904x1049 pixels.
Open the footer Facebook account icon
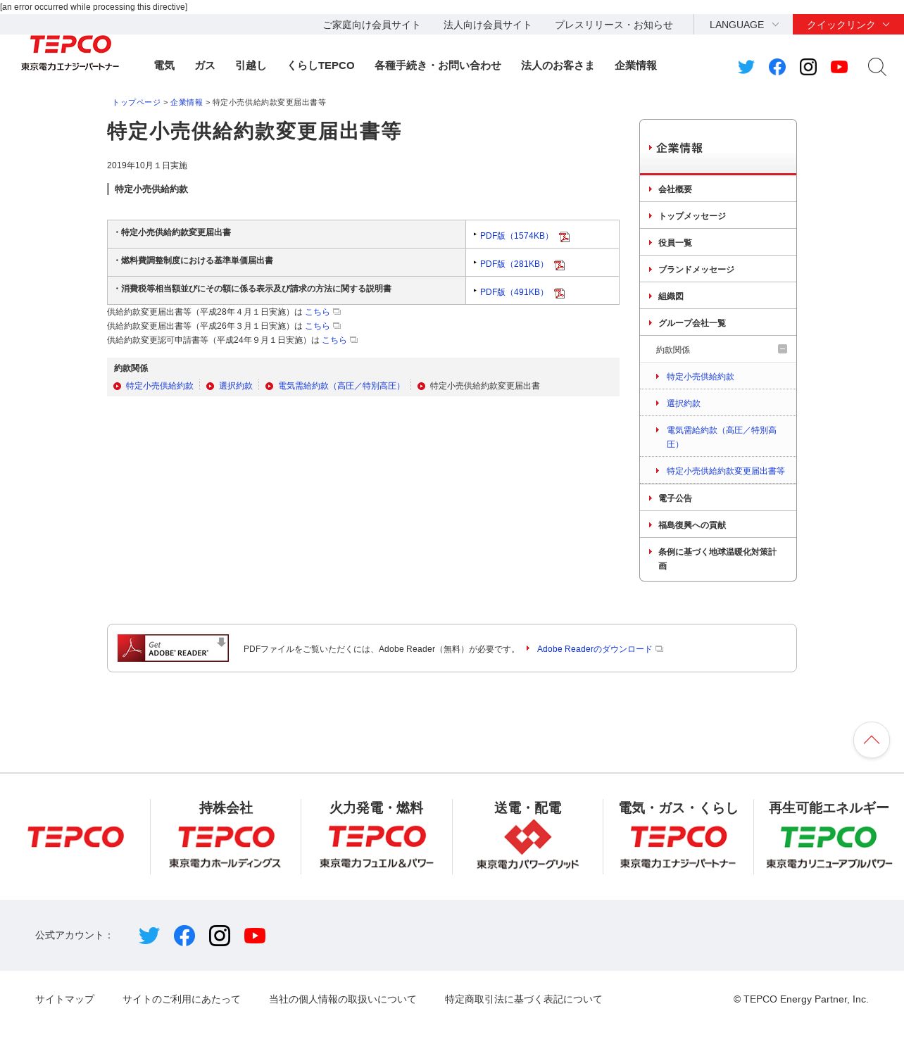tap(184, 936)
